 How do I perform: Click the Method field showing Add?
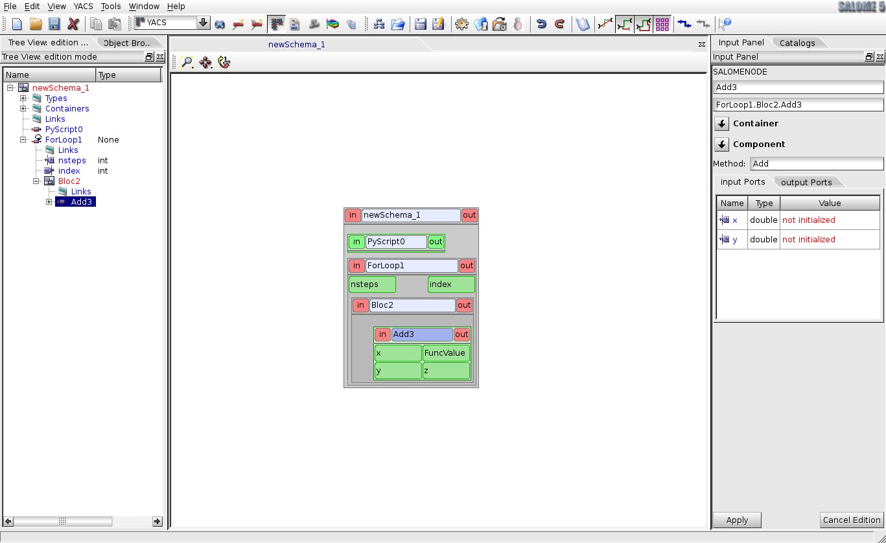coord(817,164)
